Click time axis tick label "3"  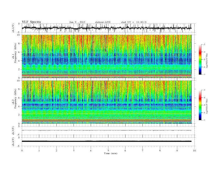coord(74,150)
